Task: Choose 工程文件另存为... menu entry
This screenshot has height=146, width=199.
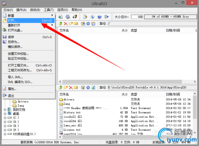Action: [x=28, y=70]
